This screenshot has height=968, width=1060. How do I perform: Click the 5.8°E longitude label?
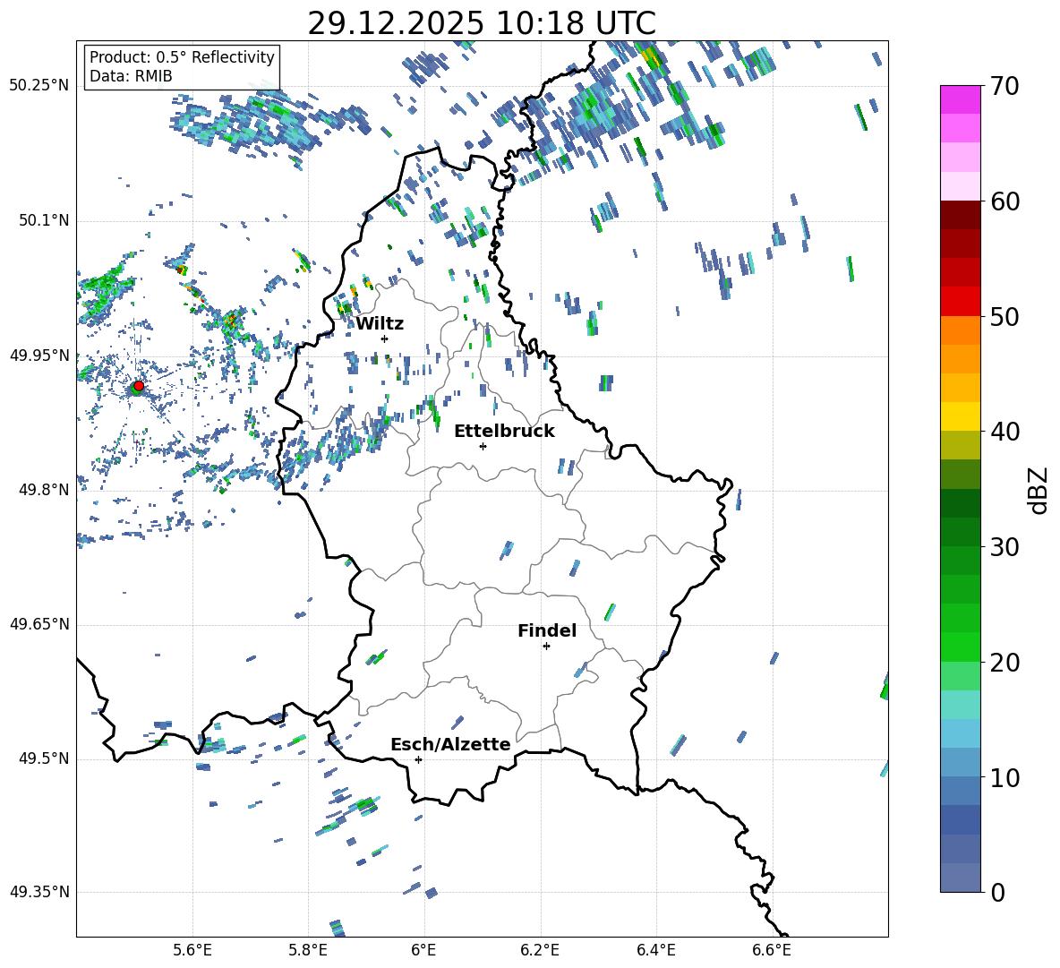[308, 950]
